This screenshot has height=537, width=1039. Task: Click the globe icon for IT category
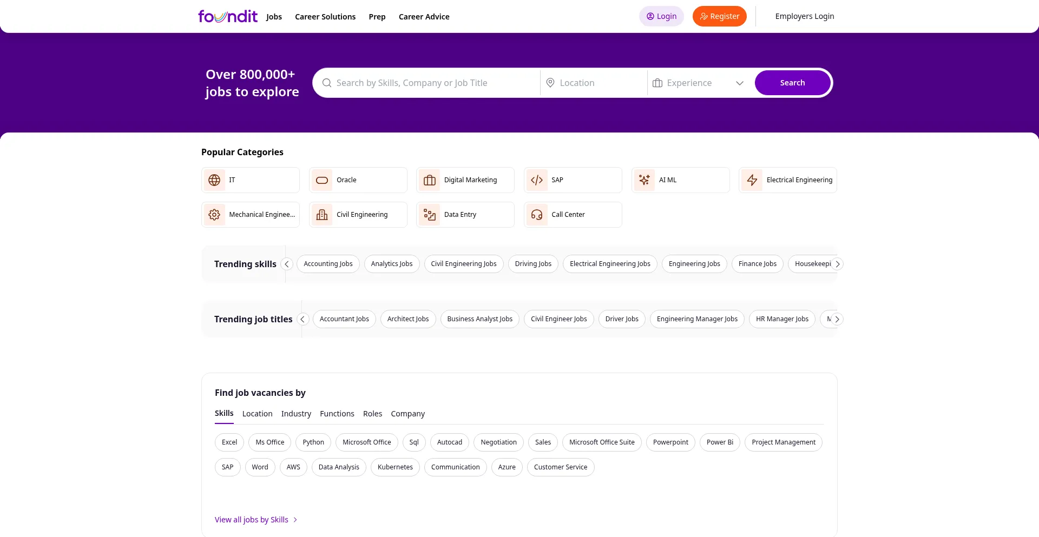(214, 180)
